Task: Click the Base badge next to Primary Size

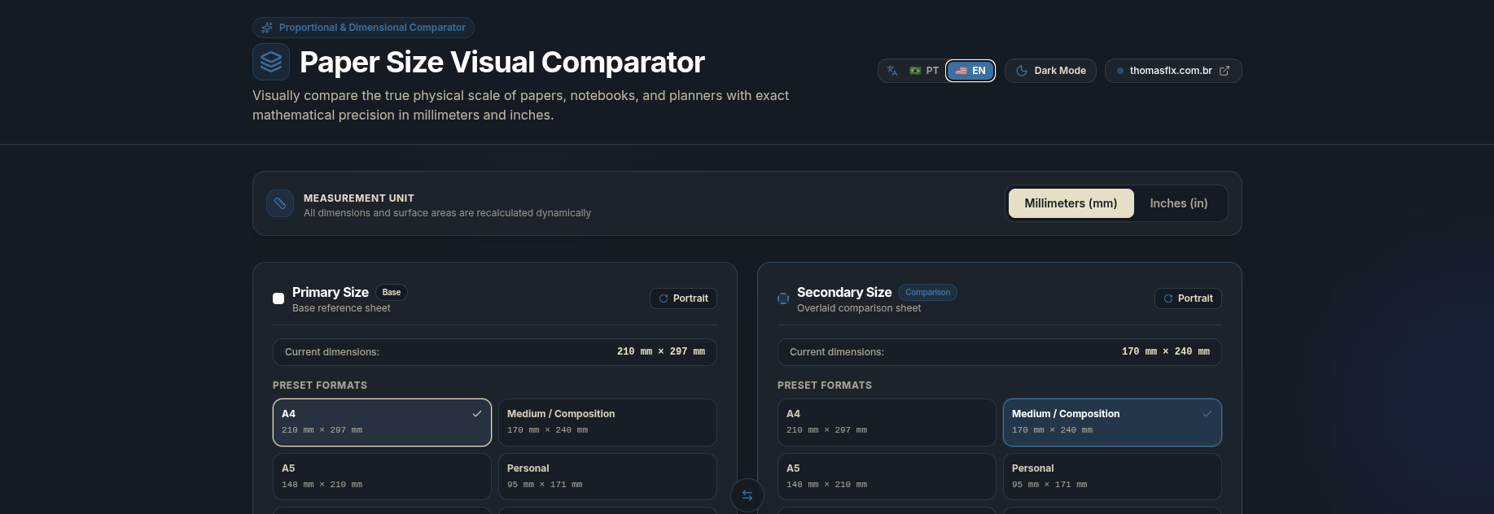Action: coord(392,292)
